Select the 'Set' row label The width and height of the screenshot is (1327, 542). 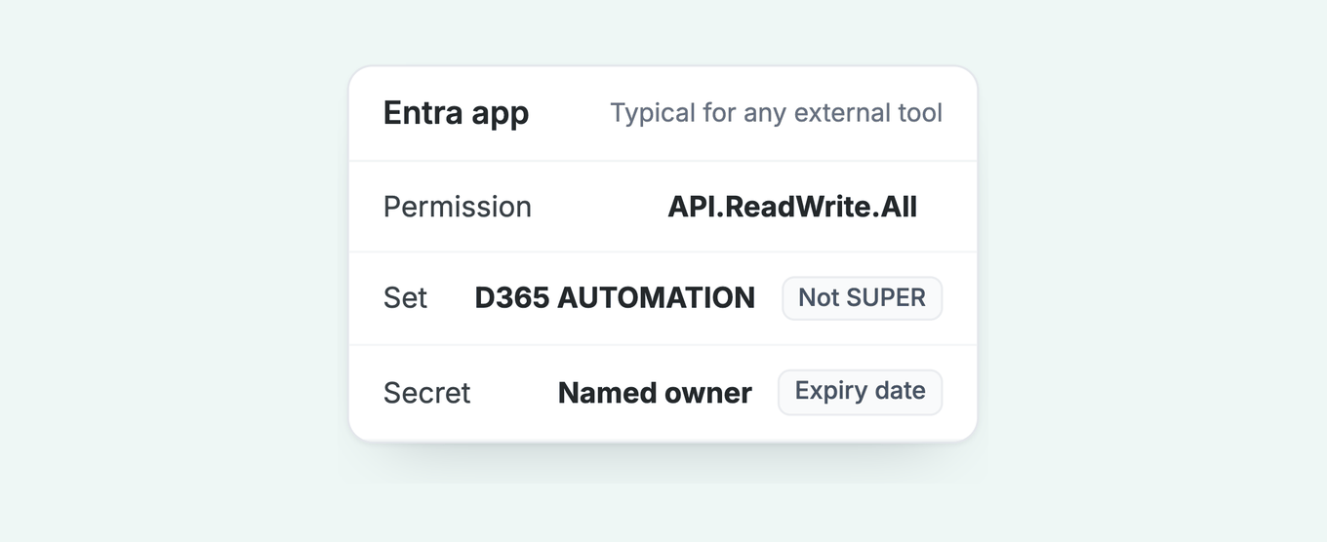pos(405,297)
